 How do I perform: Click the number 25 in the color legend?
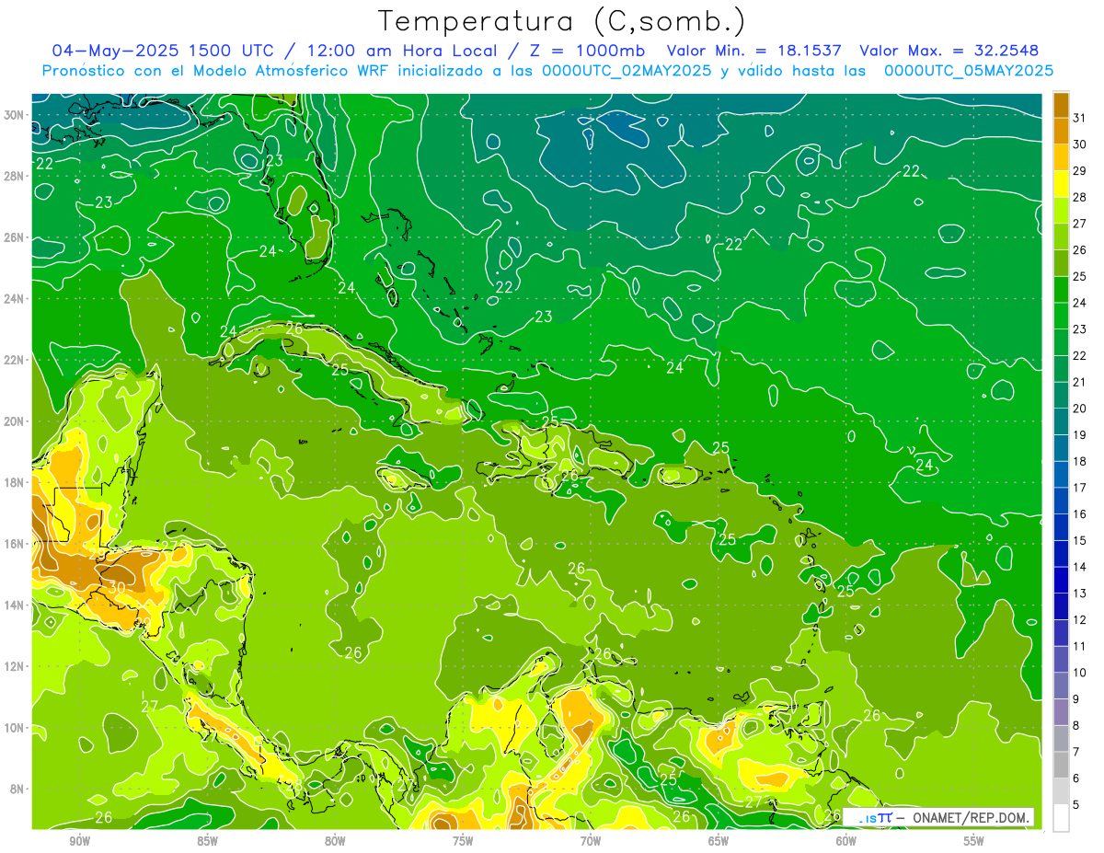pyautogui.click(x=1080, y=276)
